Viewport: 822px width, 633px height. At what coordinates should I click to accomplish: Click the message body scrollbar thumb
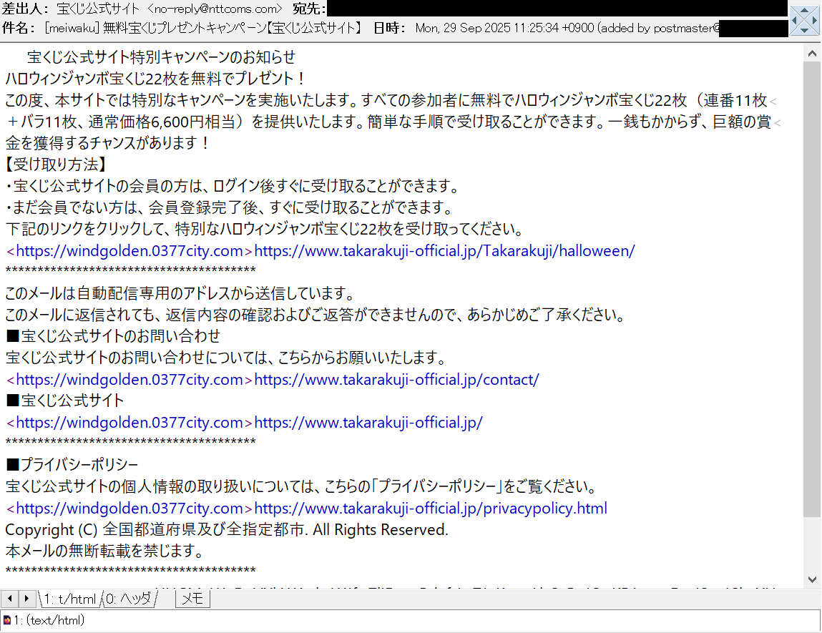pyautogui.click(x=812, y=289)
